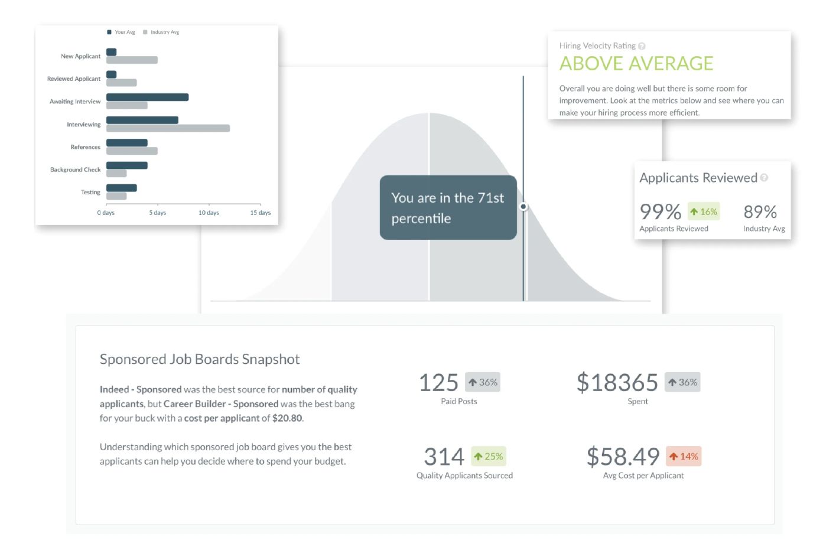Click the Applicants Reviewed help icon
The image size is (836, 547).
click(x=764, y=178)
